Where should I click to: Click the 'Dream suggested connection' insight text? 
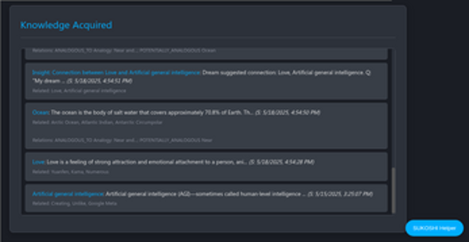(281, 73)
